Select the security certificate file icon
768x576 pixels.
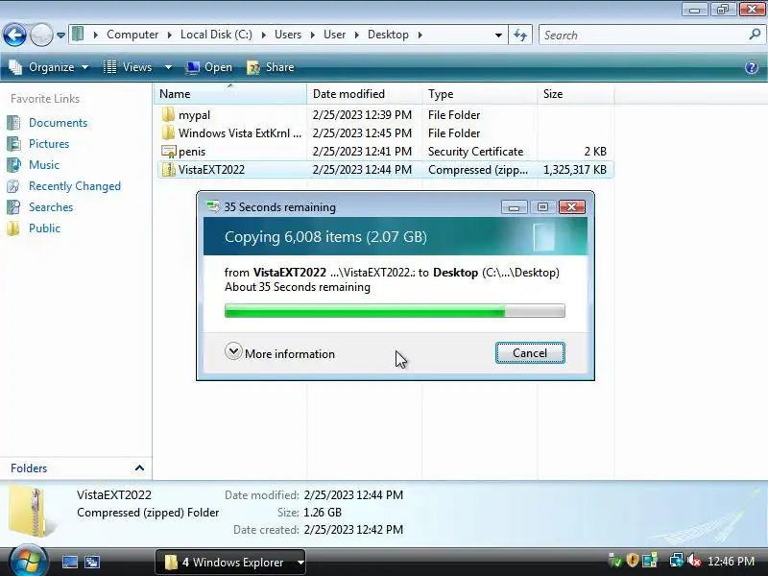(x=169, y=152)
